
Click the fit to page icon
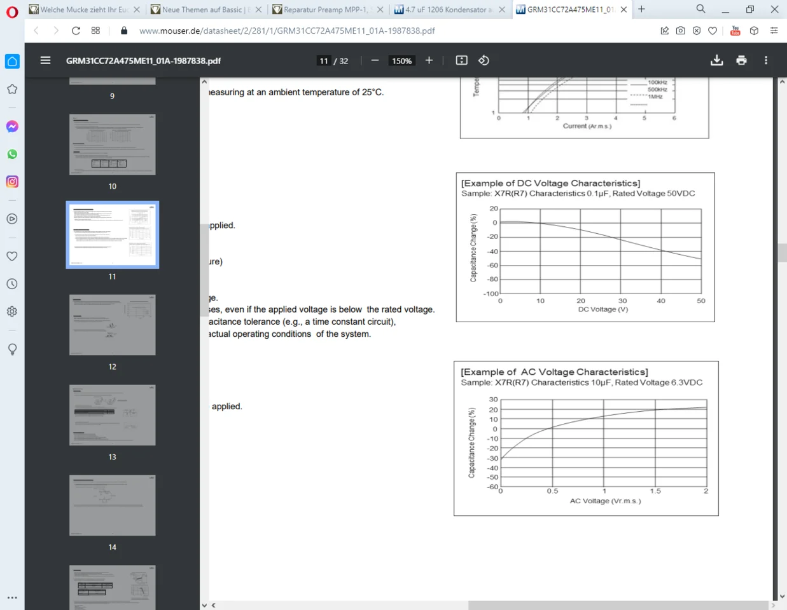461,60
